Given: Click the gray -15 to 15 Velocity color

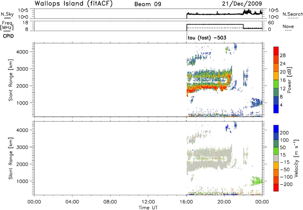Looking at the screenshot, I should click(x=276, y=158).
